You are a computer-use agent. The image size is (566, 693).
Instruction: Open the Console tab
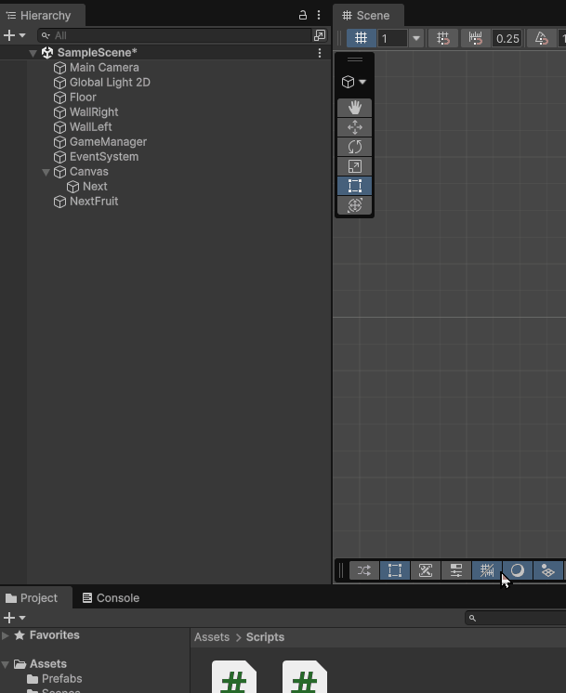tap(111, 598)
